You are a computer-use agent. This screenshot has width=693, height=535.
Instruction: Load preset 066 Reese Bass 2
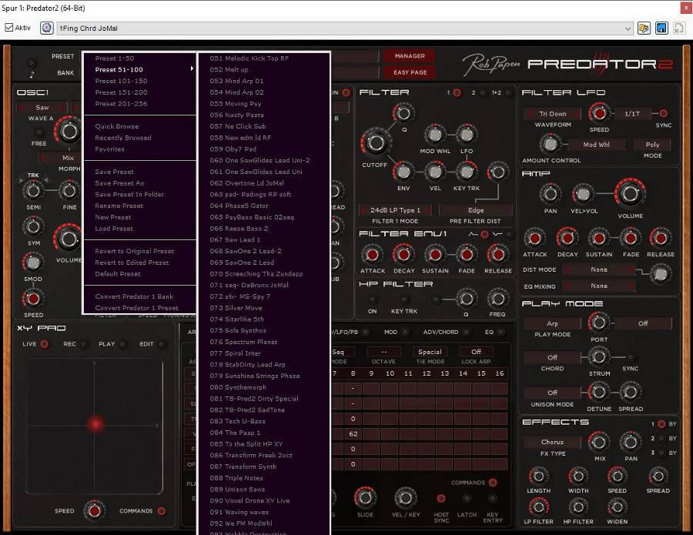[x=264, y=229]
